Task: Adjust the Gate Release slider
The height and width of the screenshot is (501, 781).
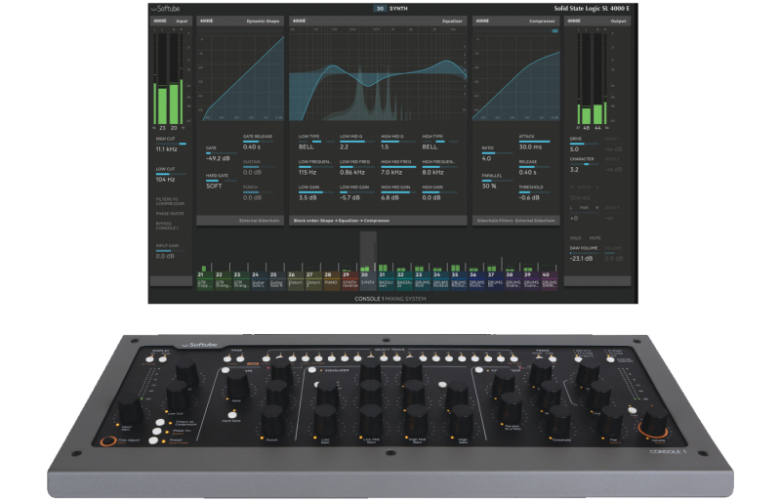Action: 258,141
